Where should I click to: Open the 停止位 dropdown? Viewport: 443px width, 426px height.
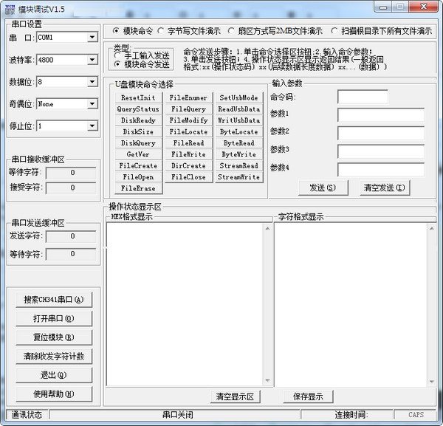tap(92, 126)
